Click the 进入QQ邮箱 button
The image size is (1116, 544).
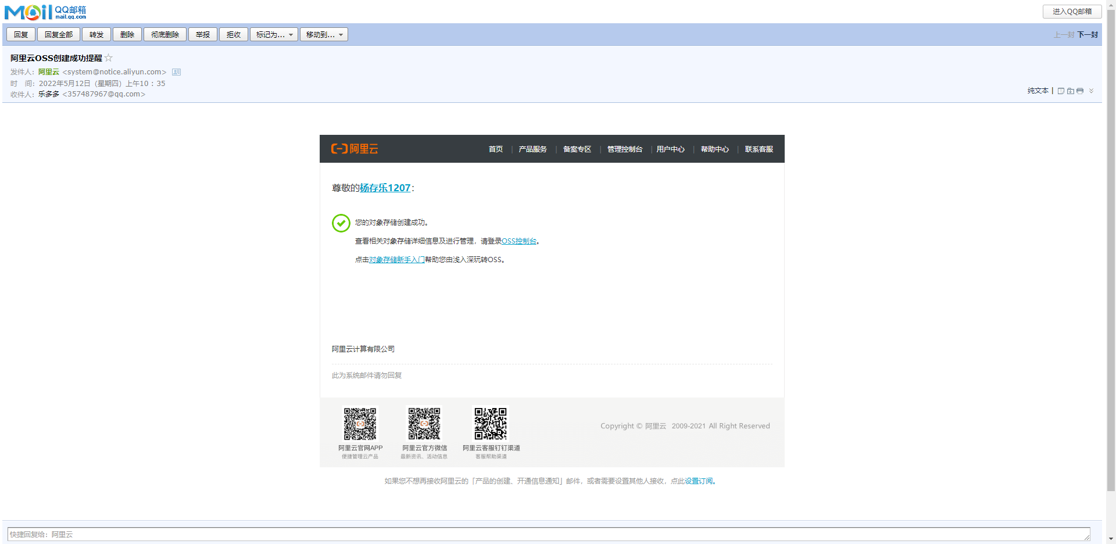[x=1072, y=12]
